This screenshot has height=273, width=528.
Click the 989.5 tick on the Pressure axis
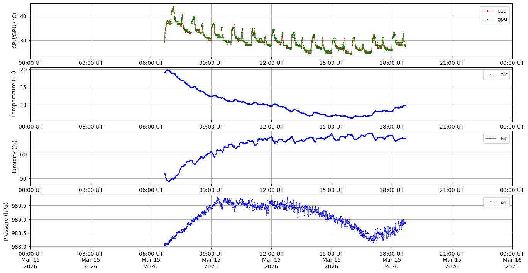coord(20,206)
